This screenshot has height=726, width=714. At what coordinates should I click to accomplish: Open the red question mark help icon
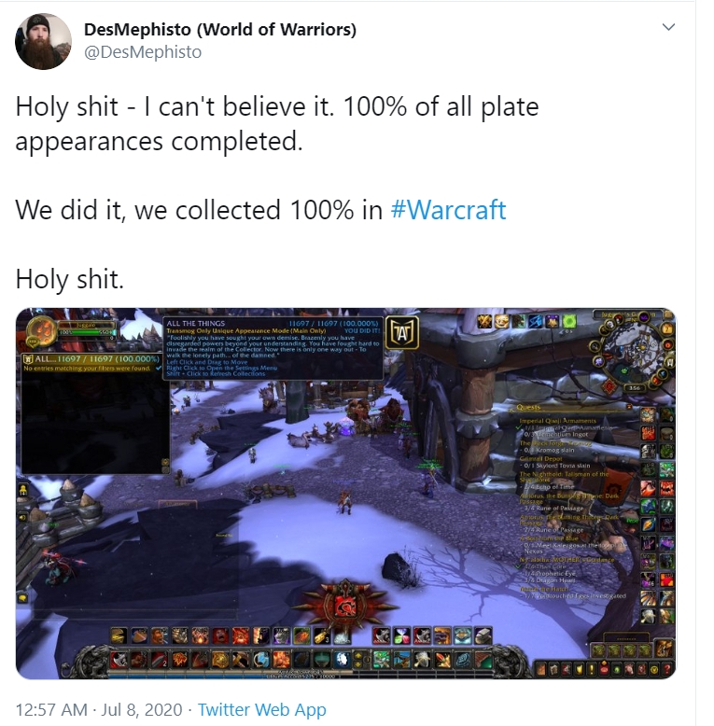click(x=666, y=669)
